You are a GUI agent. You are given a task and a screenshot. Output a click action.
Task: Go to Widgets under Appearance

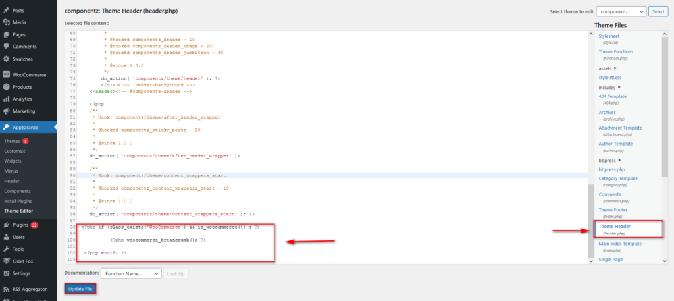coord(14,159)
